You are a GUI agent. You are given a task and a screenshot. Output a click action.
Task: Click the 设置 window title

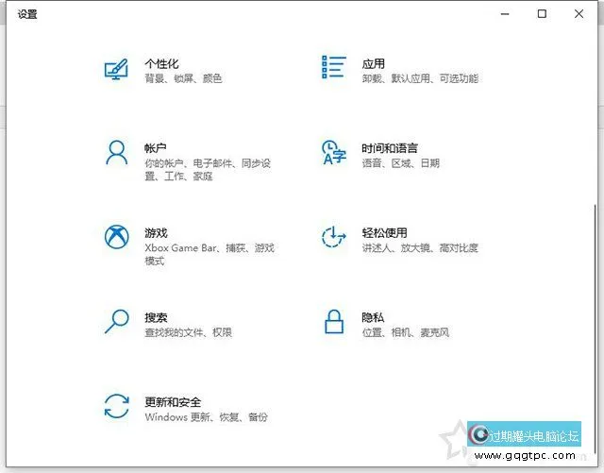pyautogui.click(x=27, y=14)
